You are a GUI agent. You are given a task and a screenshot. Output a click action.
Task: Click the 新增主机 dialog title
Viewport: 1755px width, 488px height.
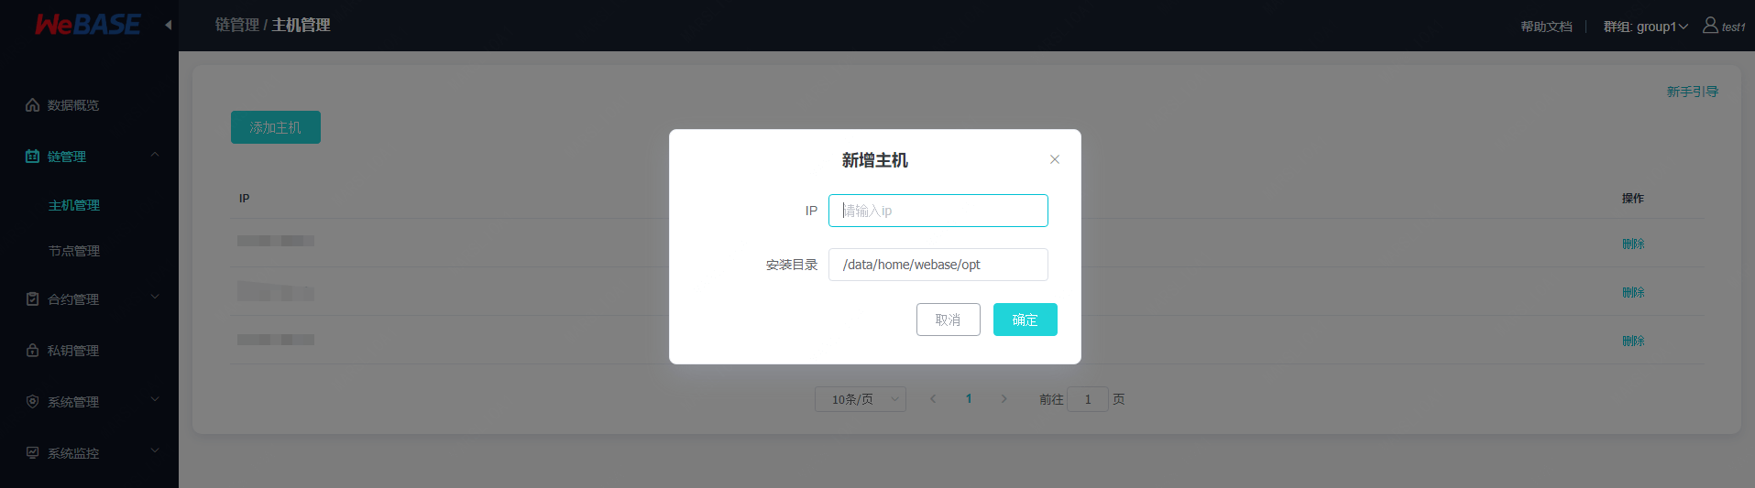click(x=875, y=160)
